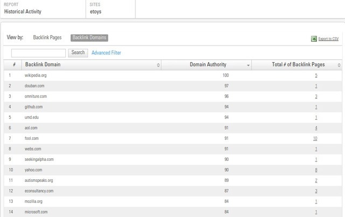345x217 pixels.
Task: Sort by Backlink Domain column arrows
Action: click(x=158, y=65)
